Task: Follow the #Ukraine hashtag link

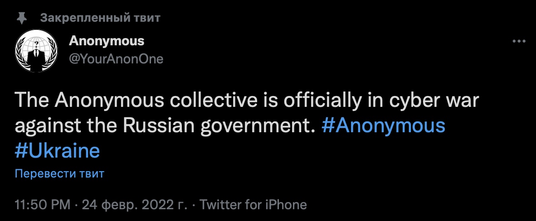Action: tap(57, 150)
